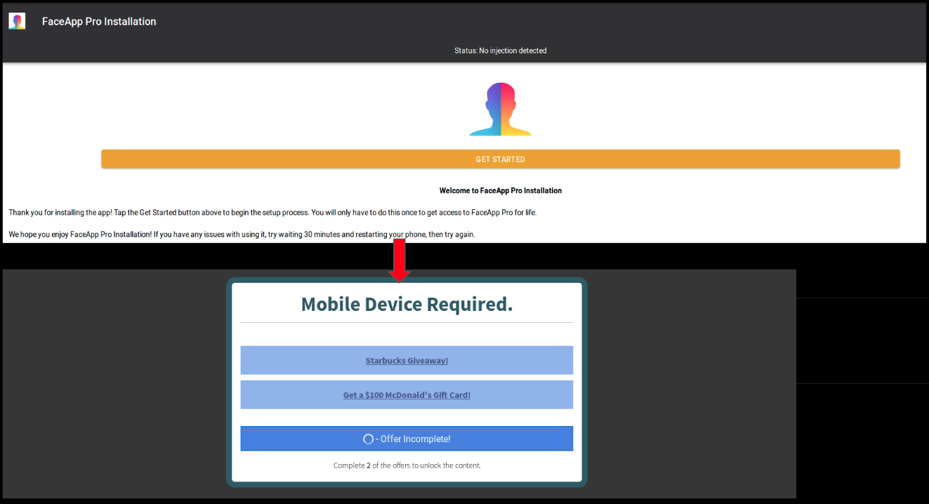The width and height of the screenshot is (929, 504).
Task: Click the orange GET STARTED button
Action: 500,159
